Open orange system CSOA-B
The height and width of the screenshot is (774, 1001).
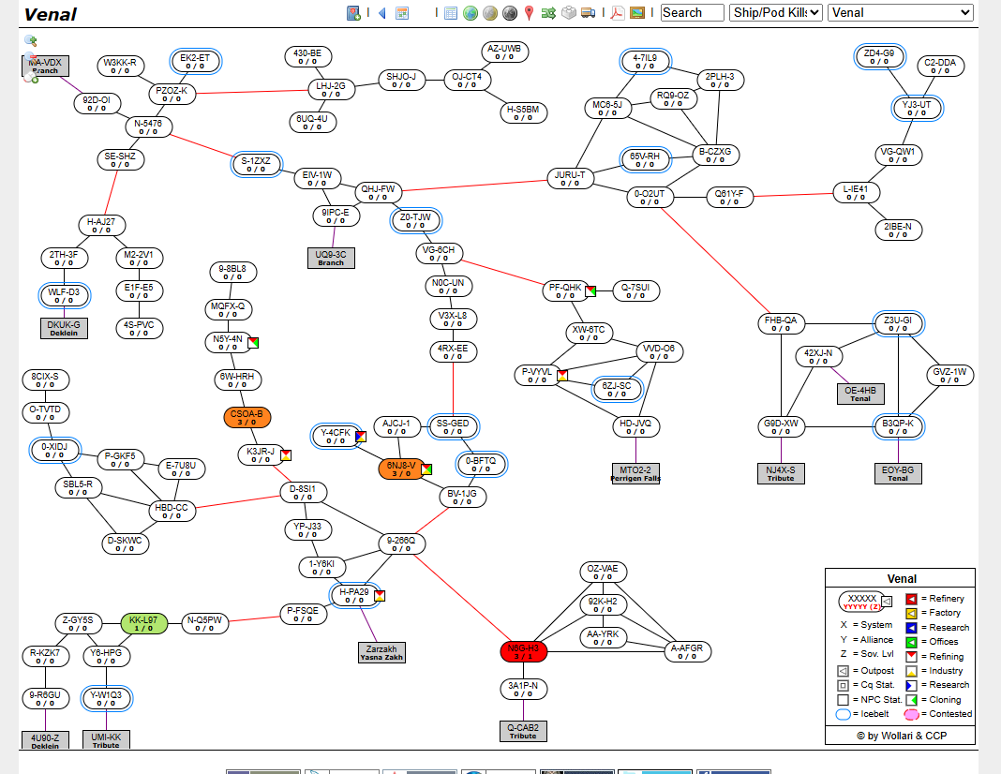coord(247,417)
